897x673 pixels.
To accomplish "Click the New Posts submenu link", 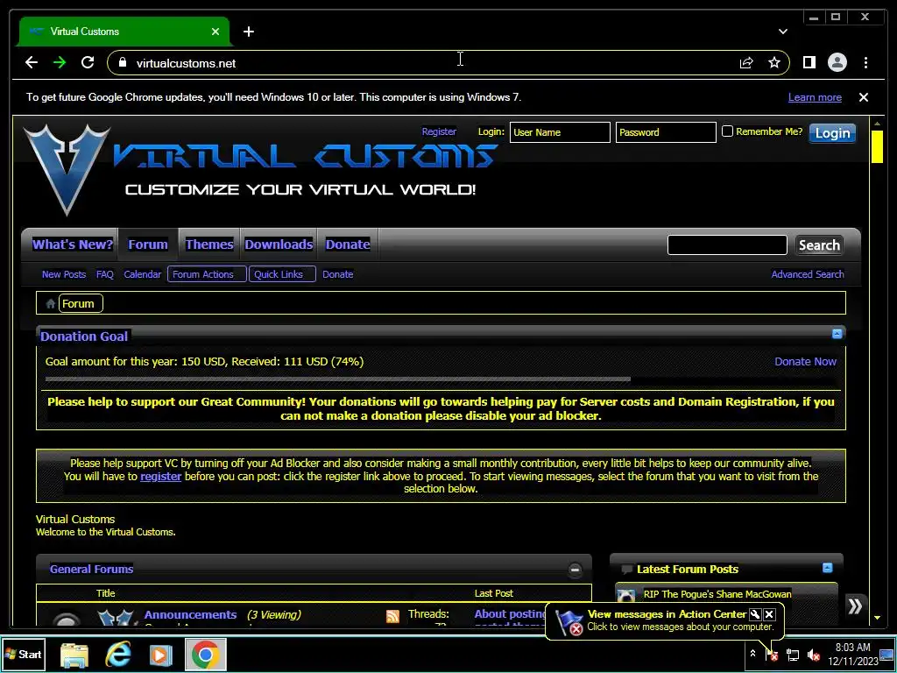I will pyautogui.click(x=63, y=274).
